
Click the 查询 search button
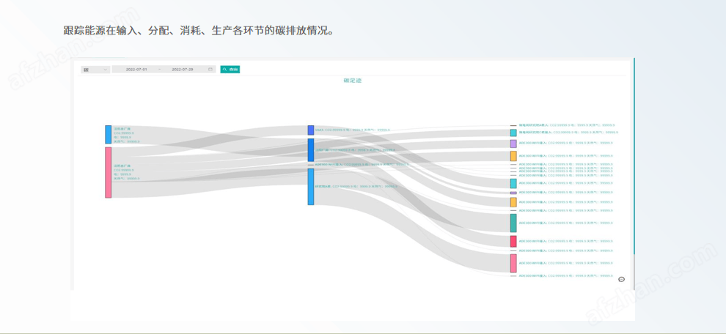(x=230, y=70)
